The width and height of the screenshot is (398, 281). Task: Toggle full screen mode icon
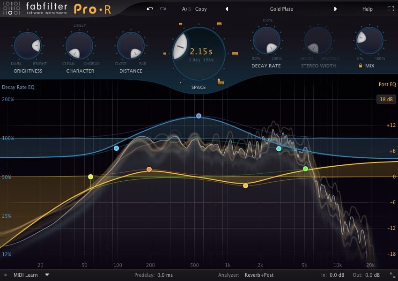coord(391,9)
